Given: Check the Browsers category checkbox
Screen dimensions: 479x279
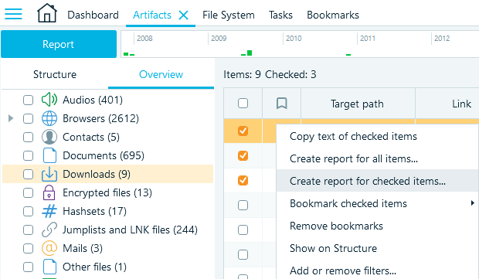Looking at the screenshot, I should click(28, 118).
